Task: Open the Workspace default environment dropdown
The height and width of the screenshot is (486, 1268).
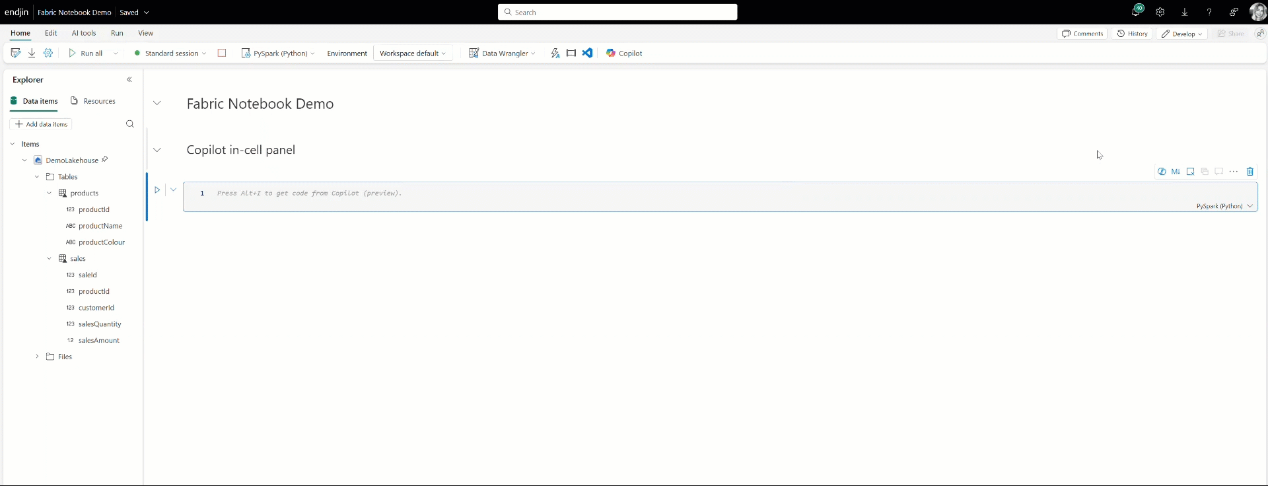Action: (413, 53)
